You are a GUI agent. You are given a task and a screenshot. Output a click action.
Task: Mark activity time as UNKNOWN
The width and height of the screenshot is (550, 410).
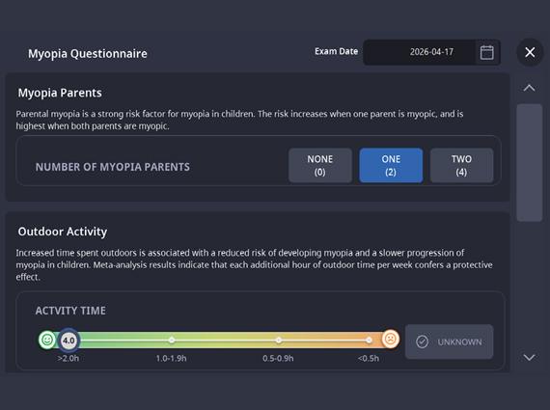[x=449, y=342]
